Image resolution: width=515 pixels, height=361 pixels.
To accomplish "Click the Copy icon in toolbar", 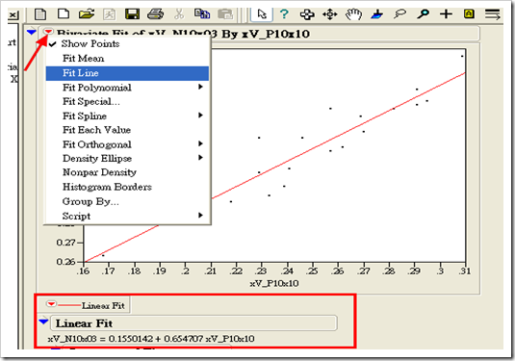I will (202, 14).
